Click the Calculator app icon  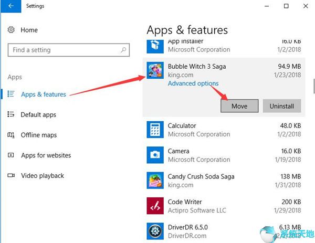pos(155,130)
